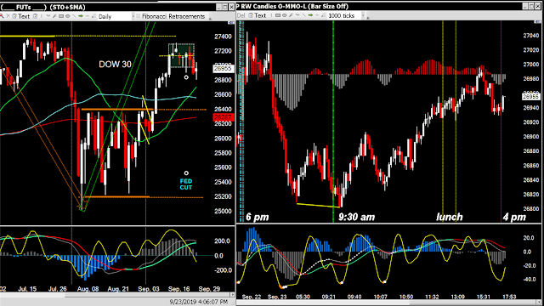Select the horizontal dash line tool in FUTs toolbar
Viewport: 544px width, 306px height.
click(87, 16)
